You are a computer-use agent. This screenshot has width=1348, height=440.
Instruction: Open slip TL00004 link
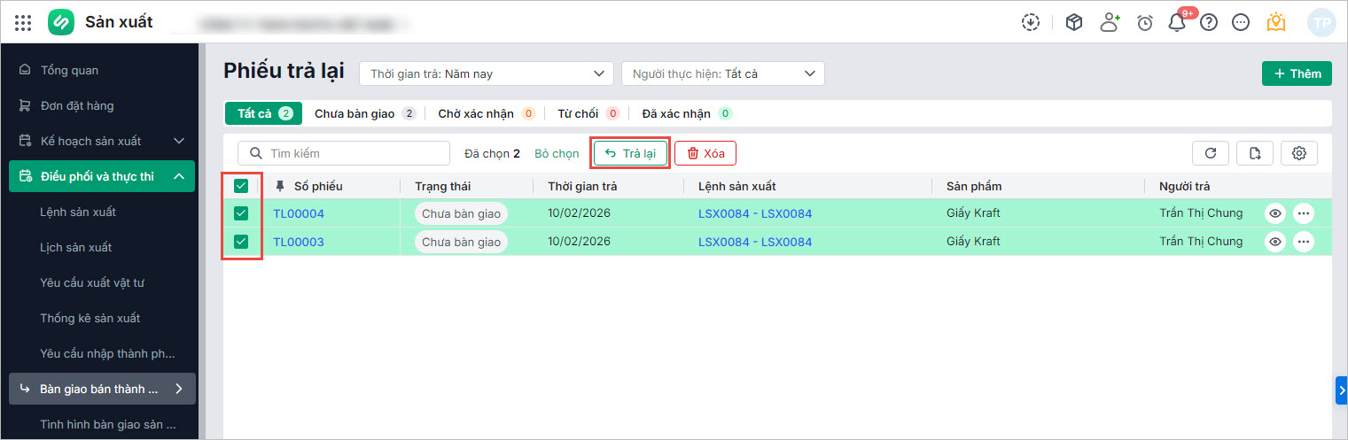[299, 213]
